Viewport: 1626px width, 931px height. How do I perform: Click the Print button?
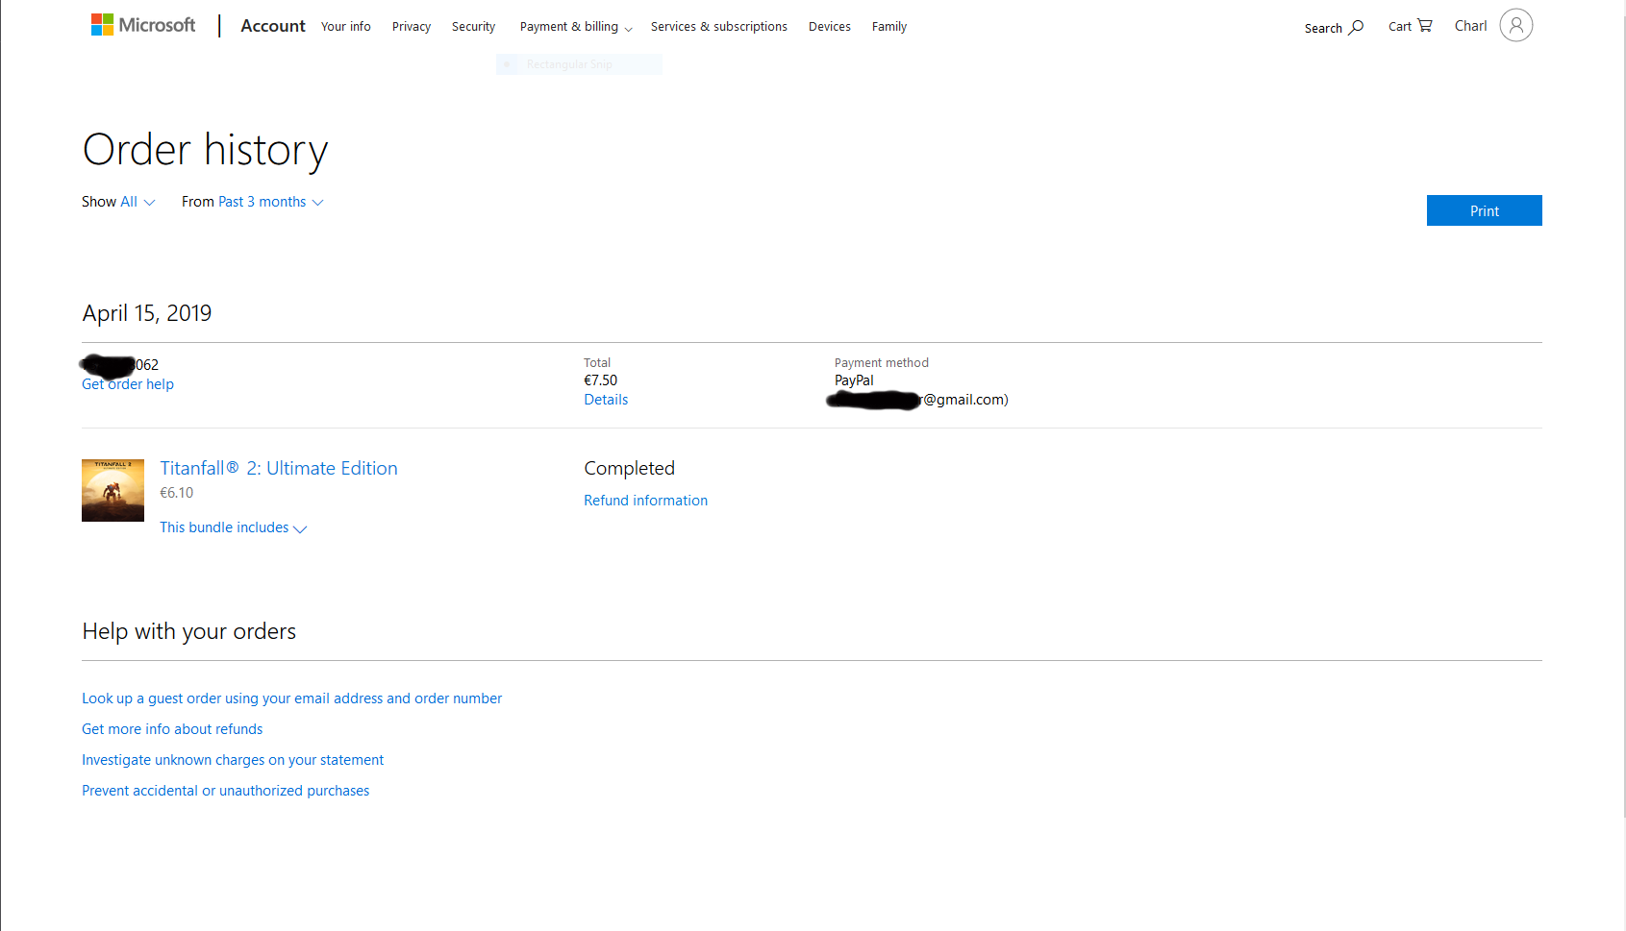(1485, 210)
